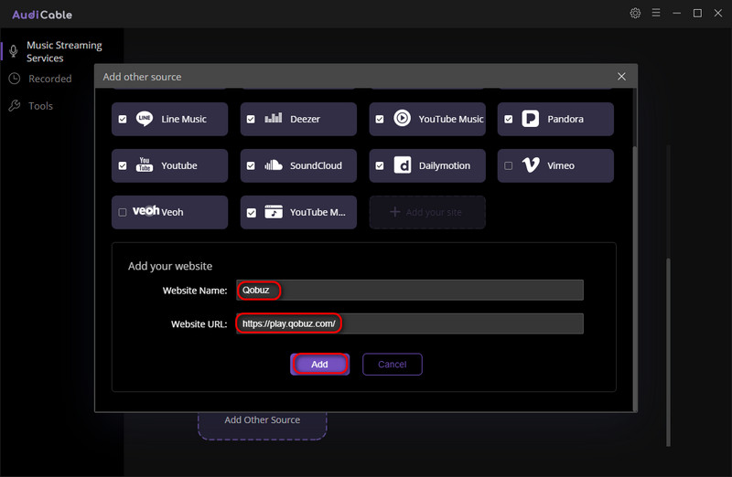The height and width of the screenshot is (477, 732).
Task: Click the Youtube logo icon
Action: [145, 164]
